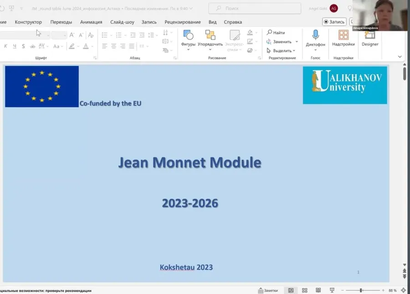This screenshot has height=294, width=410.
Task: Start slideshow from the status bar icon
Action: pyautogui.click(x=332, y=290)
